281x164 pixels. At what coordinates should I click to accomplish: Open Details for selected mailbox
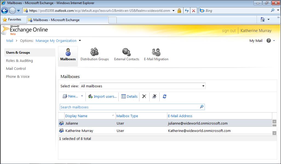(129, 97)
